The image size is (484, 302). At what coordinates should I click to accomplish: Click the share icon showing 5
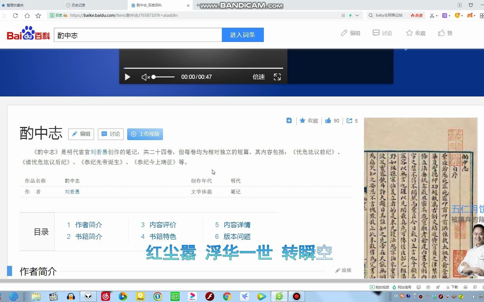tap(352, 121)
